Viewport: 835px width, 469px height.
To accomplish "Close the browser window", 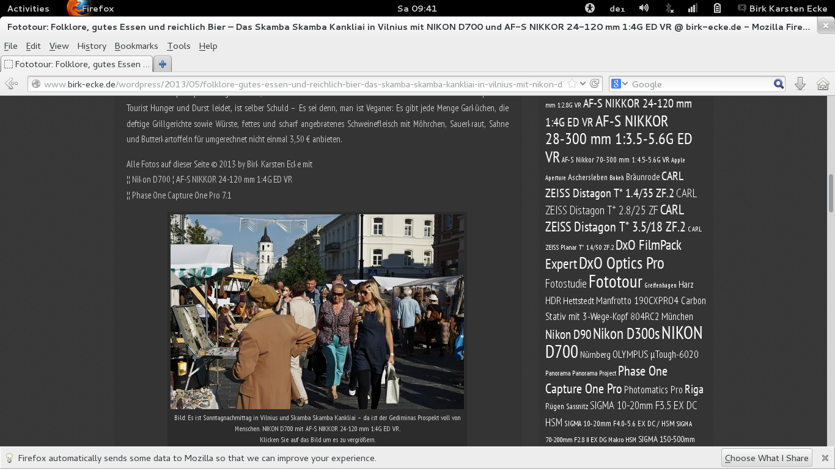I will click(825, 26).
